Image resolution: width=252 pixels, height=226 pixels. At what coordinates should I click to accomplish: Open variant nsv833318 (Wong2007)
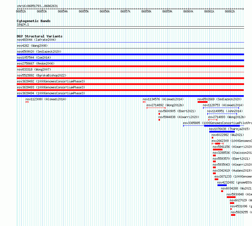[34, 69]
